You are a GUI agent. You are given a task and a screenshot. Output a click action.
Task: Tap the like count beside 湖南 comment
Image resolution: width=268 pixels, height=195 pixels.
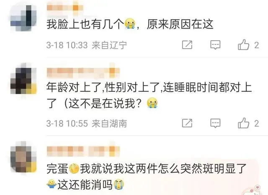coord(257,123)
